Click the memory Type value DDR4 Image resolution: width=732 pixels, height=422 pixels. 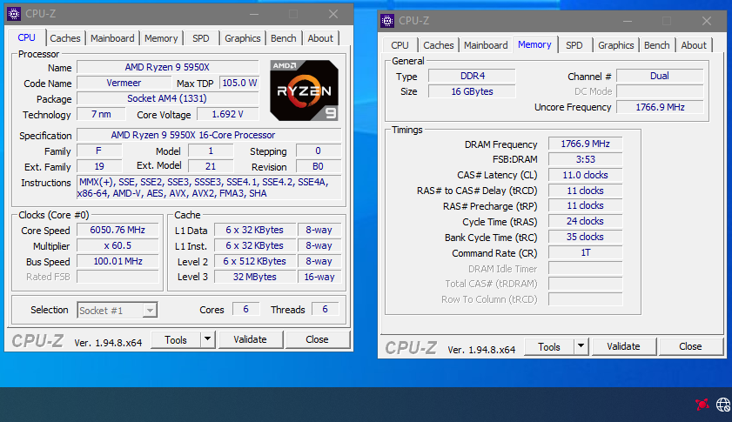point(472,76)
